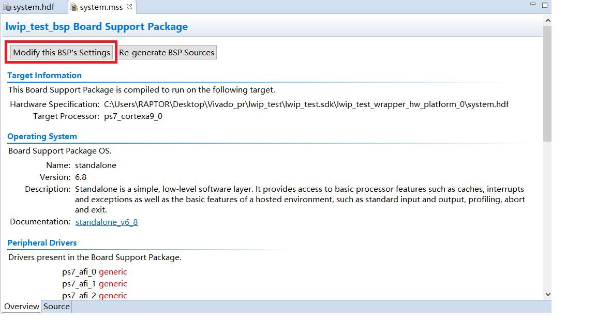Click the scrollbar up arrow
Viewport: 596px width, 335px height.
pyautogui.click(x=548, y=21)
